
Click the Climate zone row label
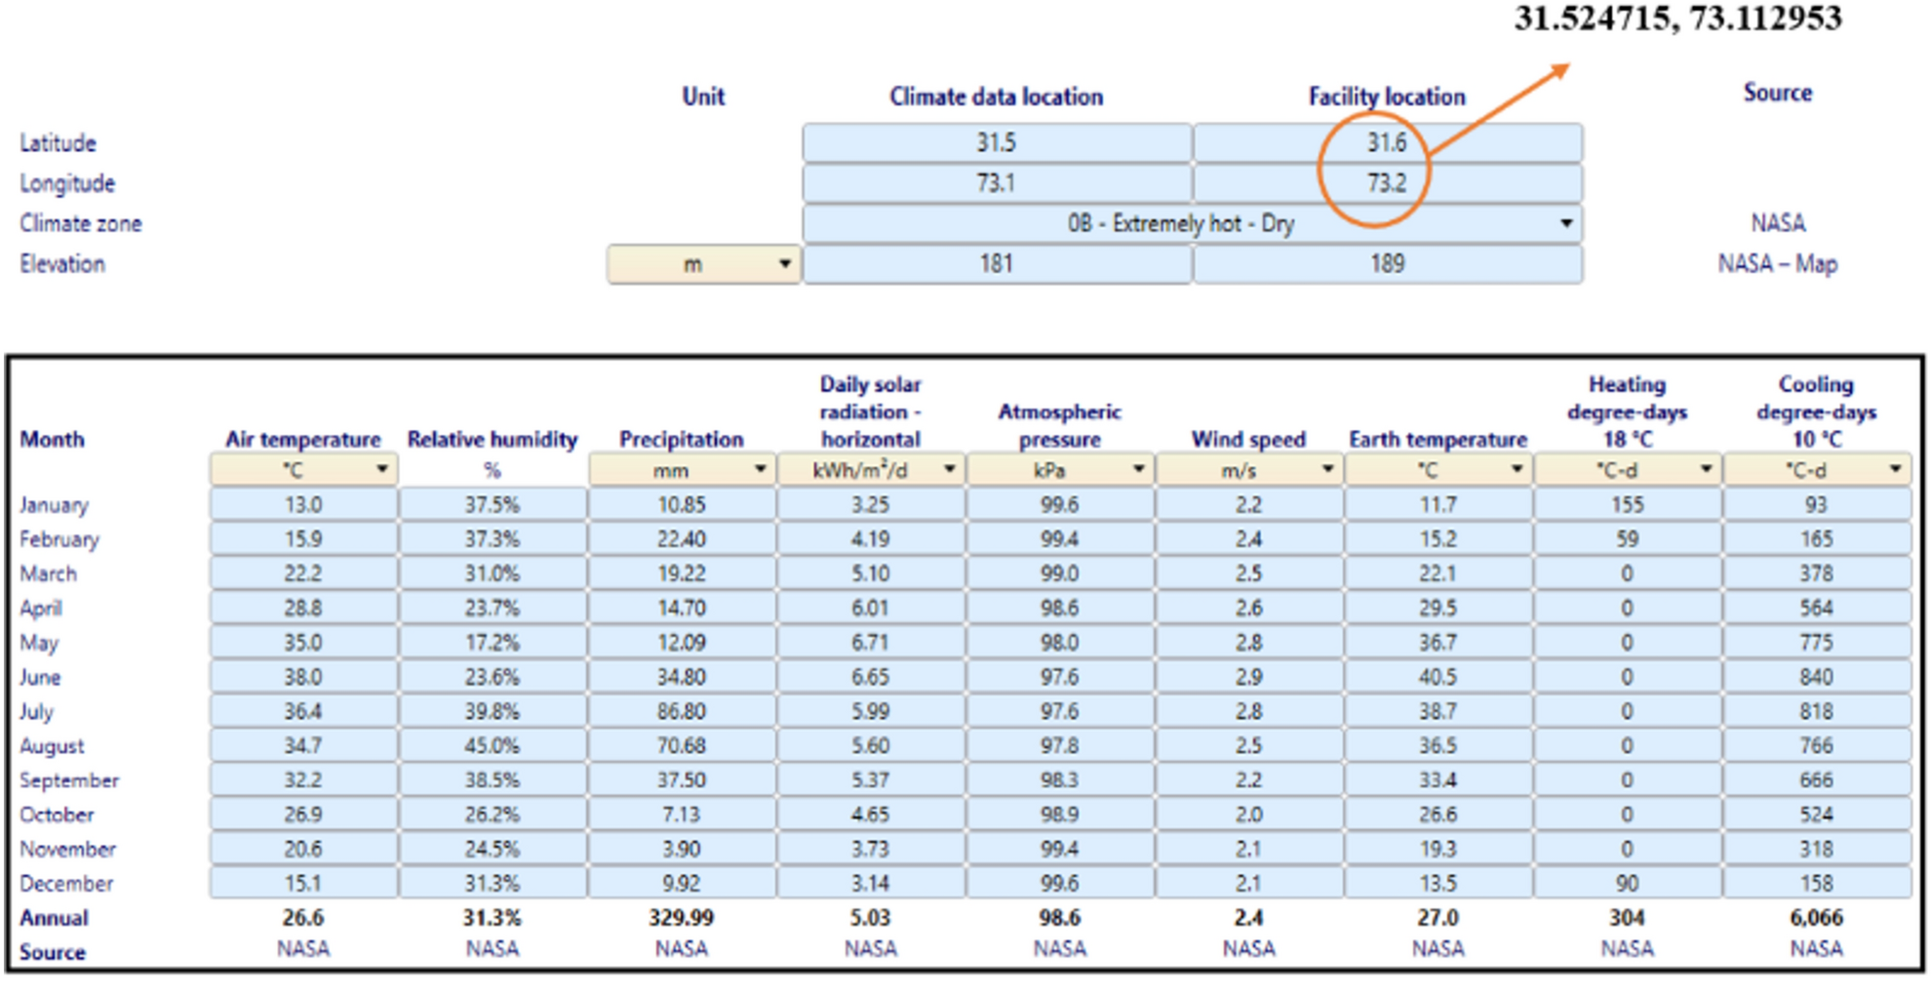click(81, 223)
